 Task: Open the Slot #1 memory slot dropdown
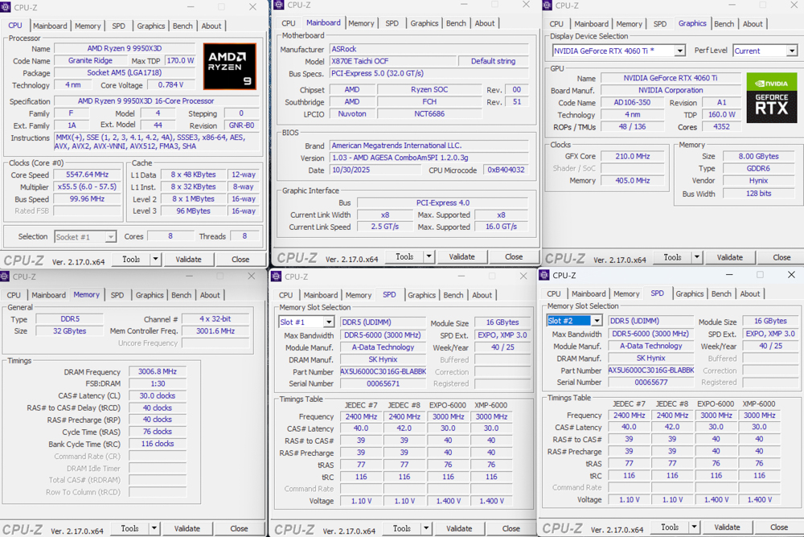pos(328,322)
